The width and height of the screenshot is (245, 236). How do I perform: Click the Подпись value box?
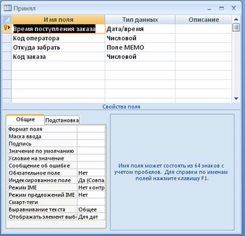point(91,144)
